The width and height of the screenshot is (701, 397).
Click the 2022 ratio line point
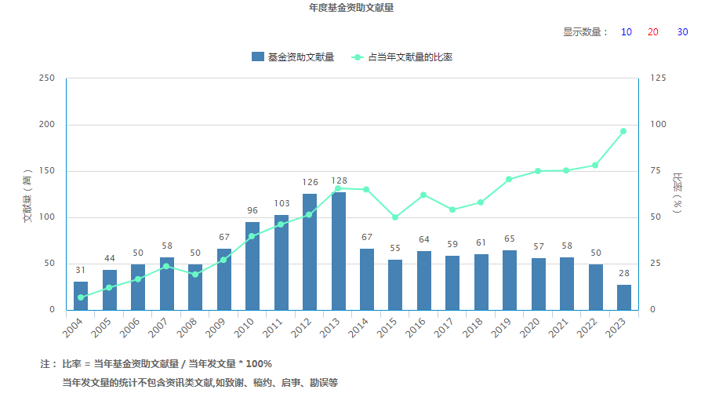595,166
